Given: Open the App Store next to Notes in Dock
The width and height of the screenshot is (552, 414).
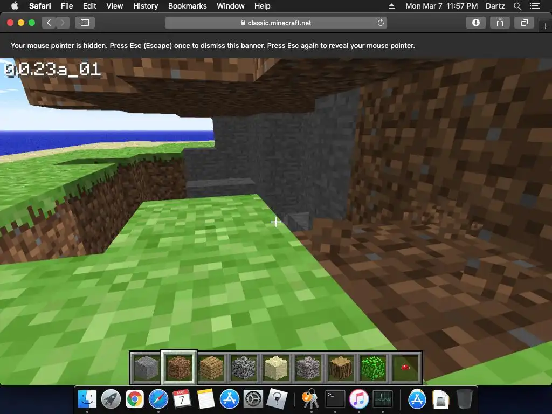Looking at the screenshot, I should pyautogui.click(x=230, y=399).
